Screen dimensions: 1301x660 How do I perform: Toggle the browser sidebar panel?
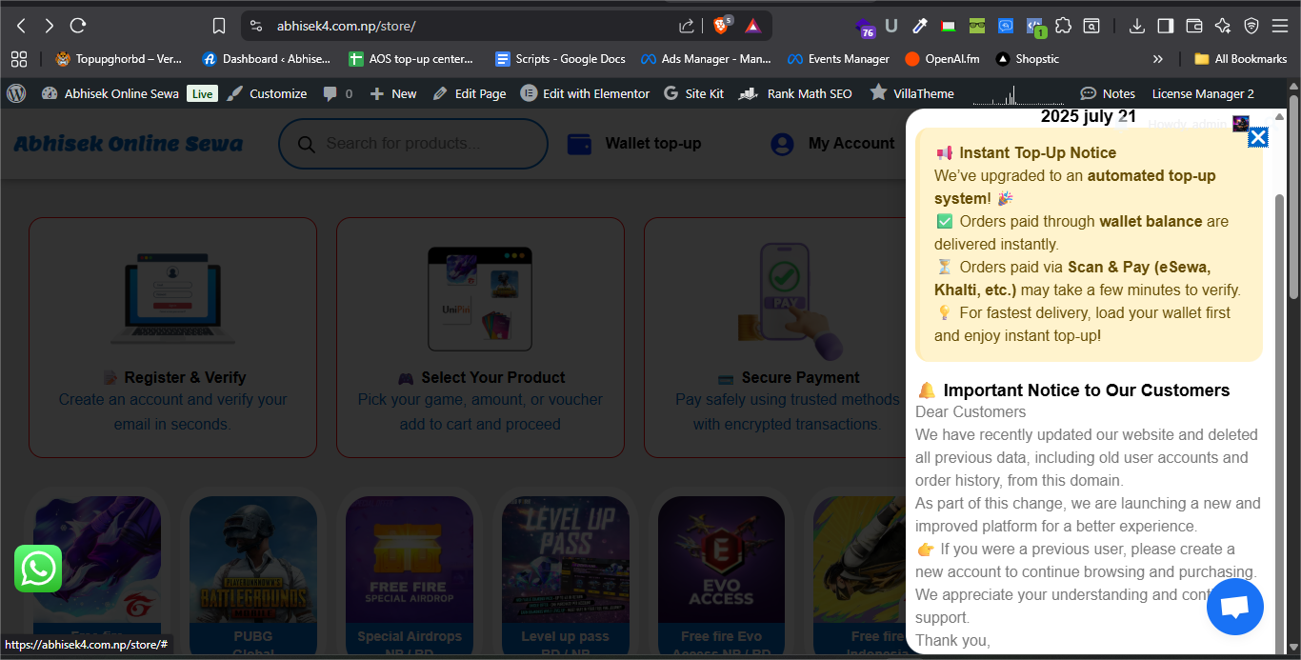(x=1165, y=26)
